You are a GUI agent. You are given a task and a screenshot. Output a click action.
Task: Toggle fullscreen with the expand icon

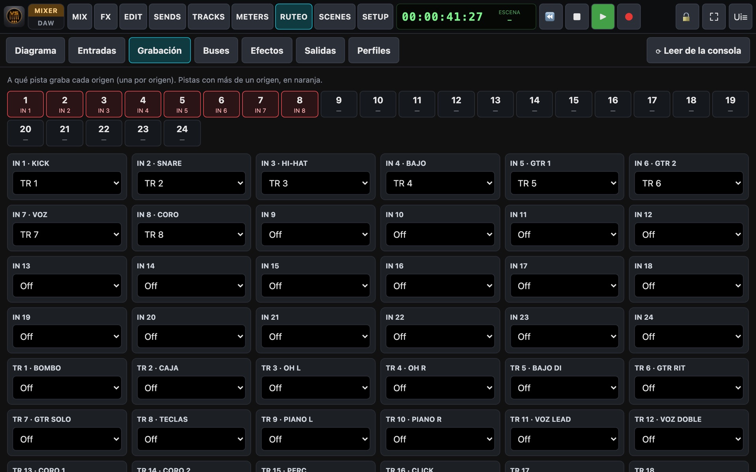pyautogui.click(x=714, y=17)
